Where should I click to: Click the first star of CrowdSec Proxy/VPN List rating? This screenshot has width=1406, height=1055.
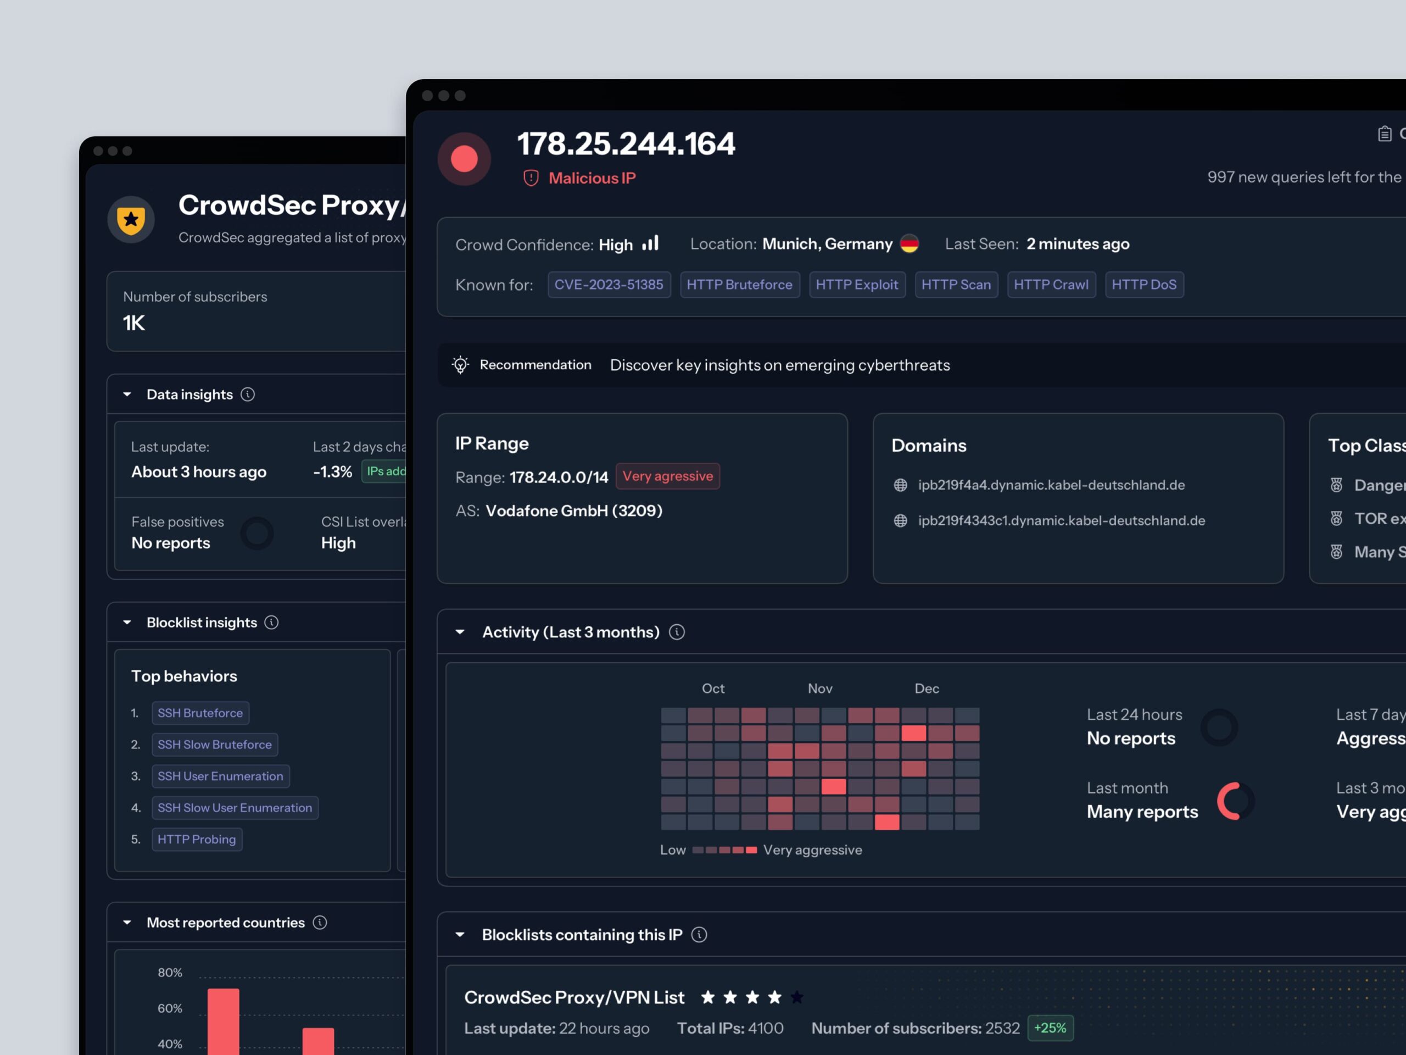(707, 997)
